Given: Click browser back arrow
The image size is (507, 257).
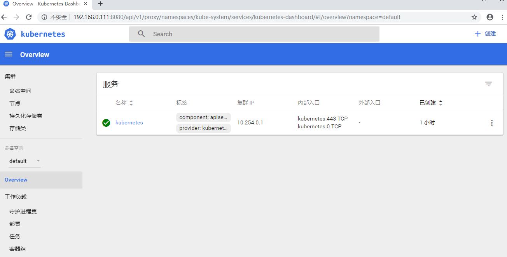Looking at the screenshot, I should tap(4, 17).
